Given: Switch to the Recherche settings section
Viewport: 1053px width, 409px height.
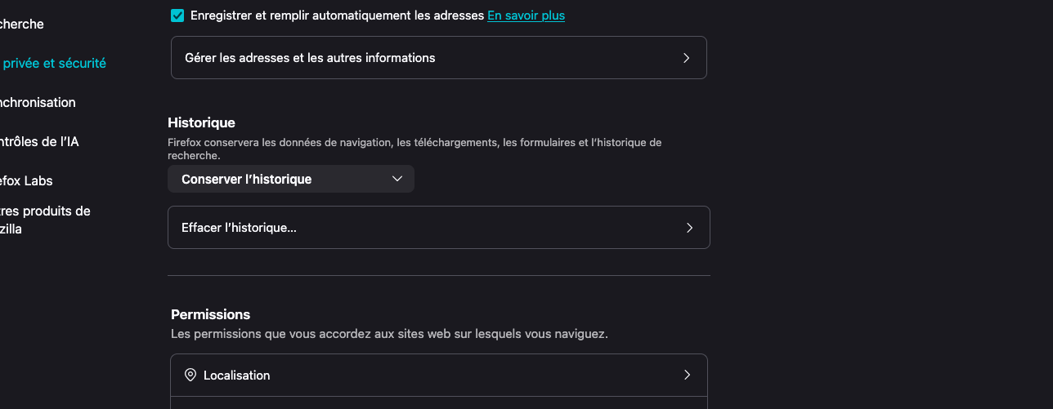Looking at the screenshot, I should [x=22, y=24].
